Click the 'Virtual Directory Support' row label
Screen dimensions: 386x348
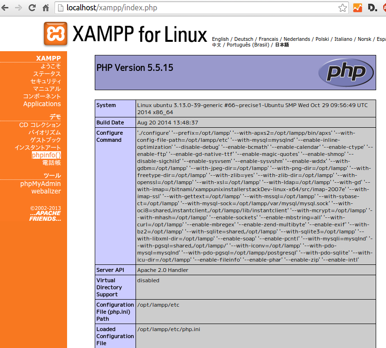(109, 287)
